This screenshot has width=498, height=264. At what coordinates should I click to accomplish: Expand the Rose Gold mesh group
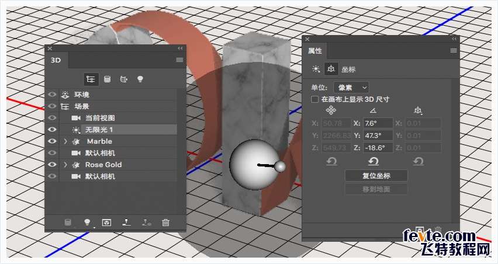pos(65,165)
